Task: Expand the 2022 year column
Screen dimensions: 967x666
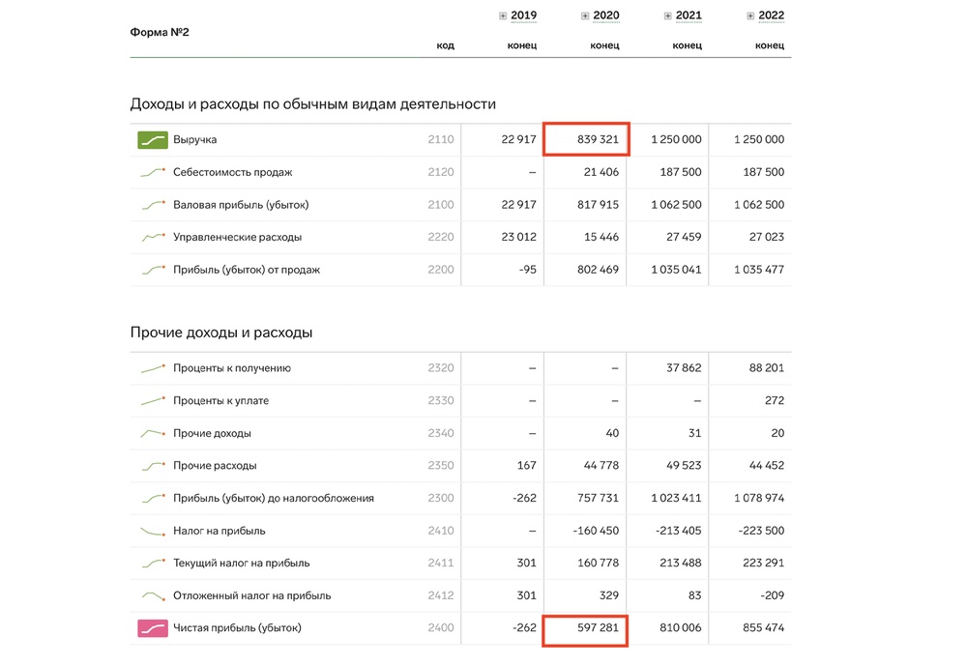Action: (x=751, y=16)
